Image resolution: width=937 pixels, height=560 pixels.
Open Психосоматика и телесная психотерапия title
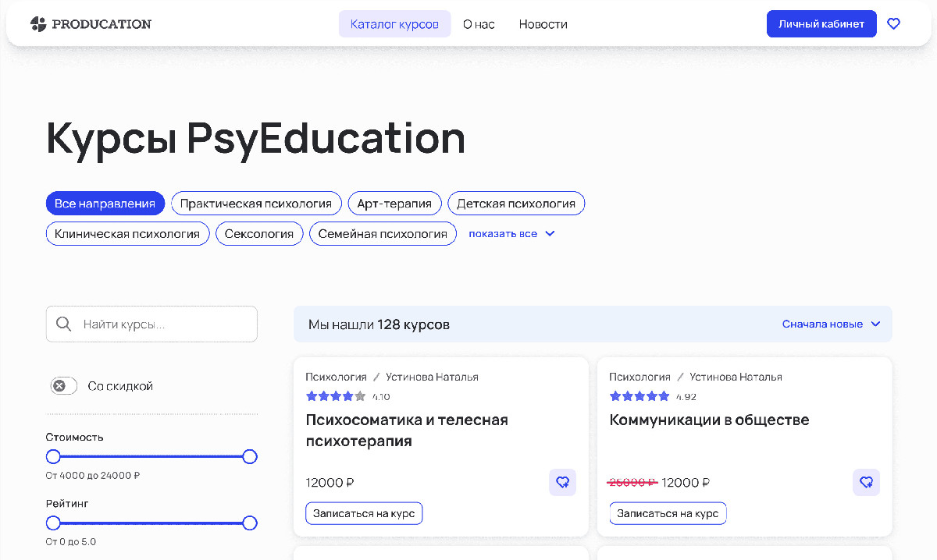[x=407, y=431]
